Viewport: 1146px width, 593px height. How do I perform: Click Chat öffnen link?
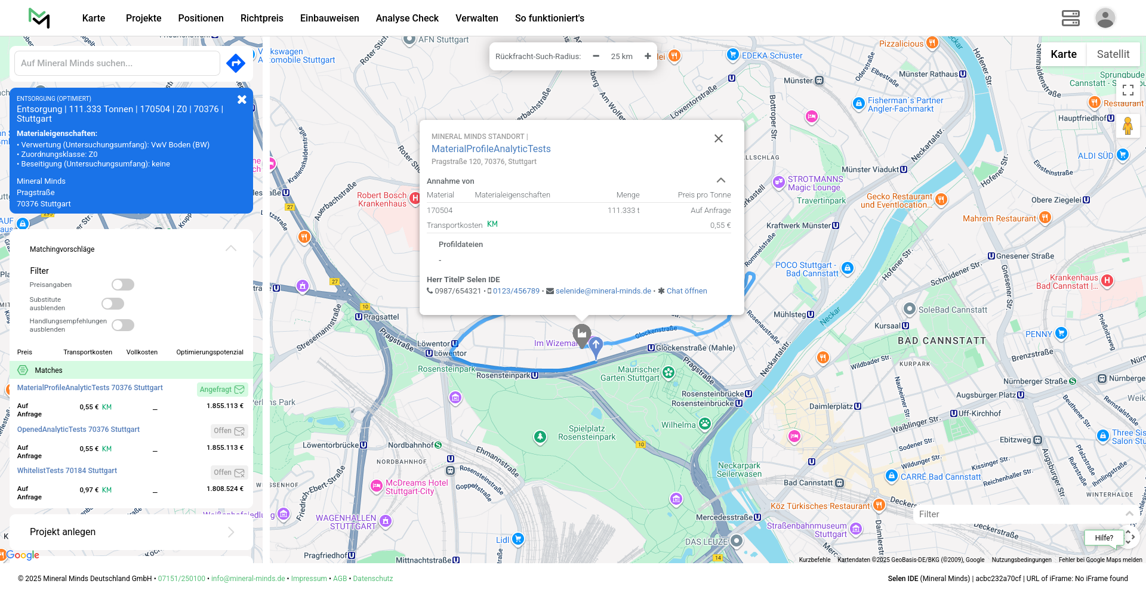686,291
